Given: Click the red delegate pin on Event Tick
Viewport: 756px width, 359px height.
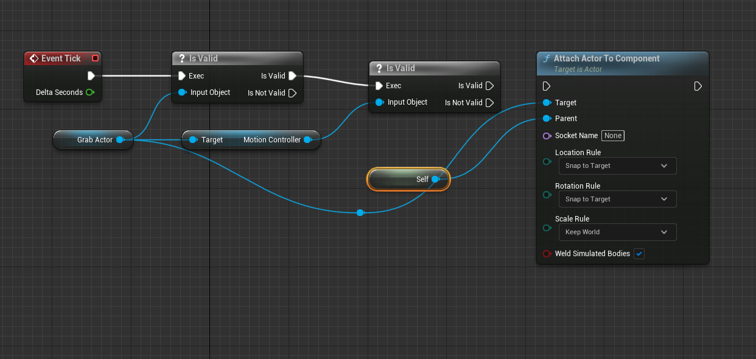Looking at the screenshot, I should 95,58.
